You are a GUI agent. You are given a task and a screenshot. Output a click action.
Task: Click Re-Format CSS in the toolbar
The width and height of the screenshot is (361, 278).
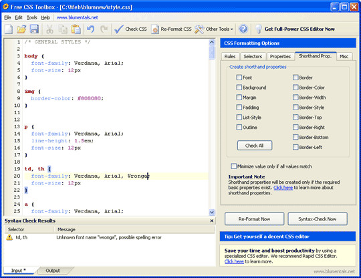pos(172,29)
